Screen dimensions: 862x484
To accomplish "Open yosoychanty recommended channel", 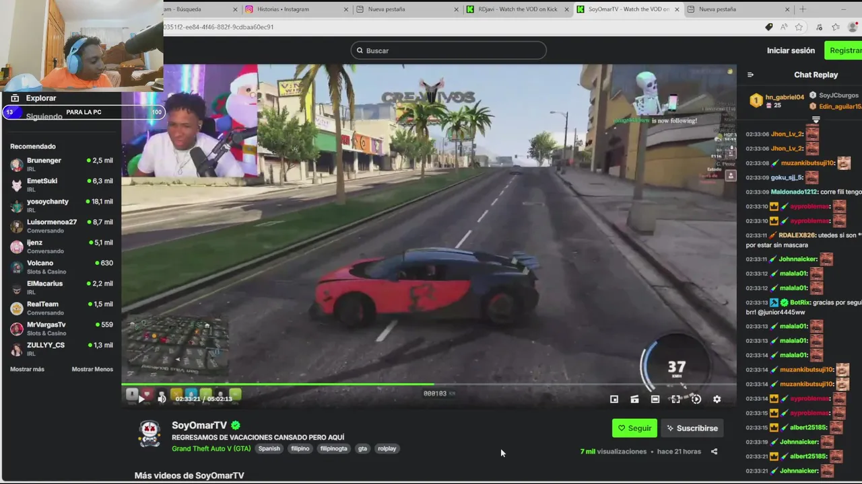I will tap(62, 206).
